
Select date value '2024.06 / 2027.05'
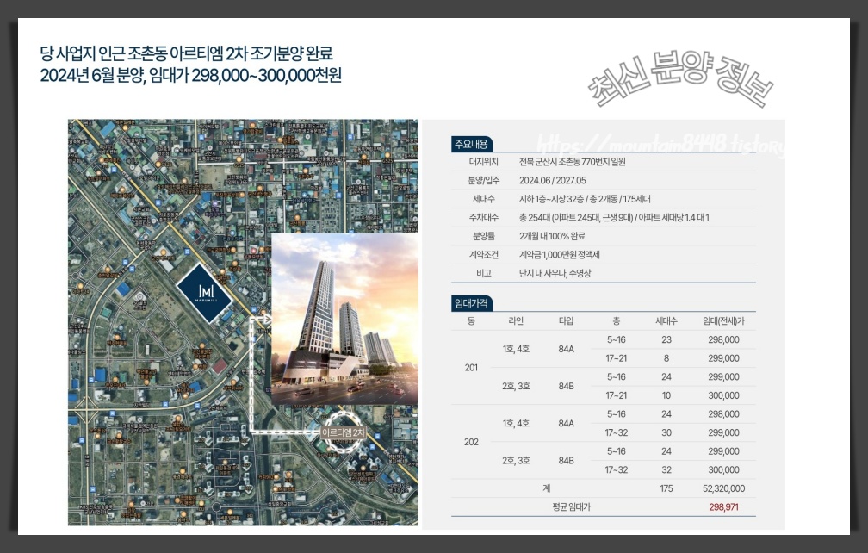[x=553, y=181]
